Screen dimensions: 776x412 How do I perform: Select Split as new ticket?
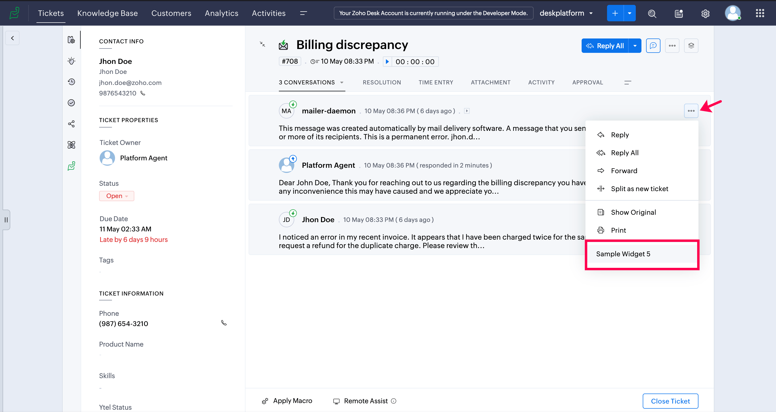coord(642,189)
